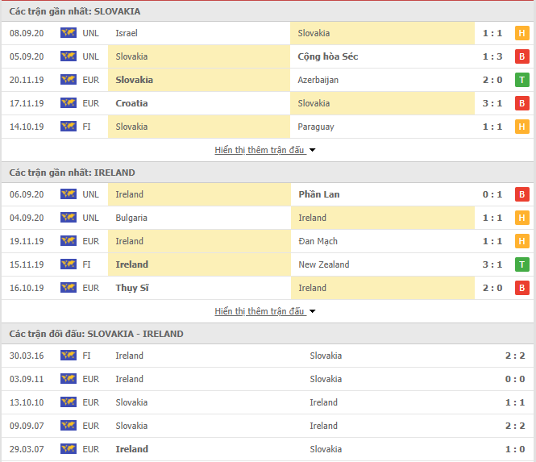This screenshot has width=536, height=462.
Task: Click the yellow H badge for Ireland–Đan Mạch
Action: tap(522, 241)
